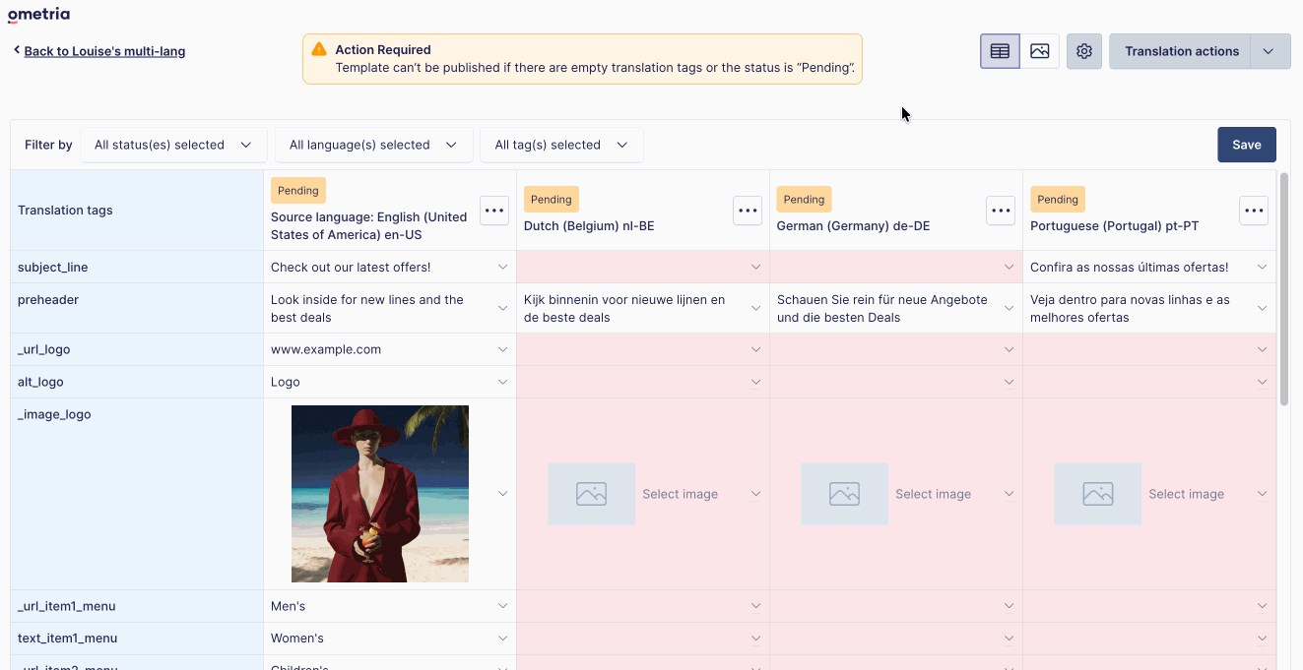Viewport: 1303px width, 670px height.
Task: Click the _image_logo tag row label
Action: [54, 414]
